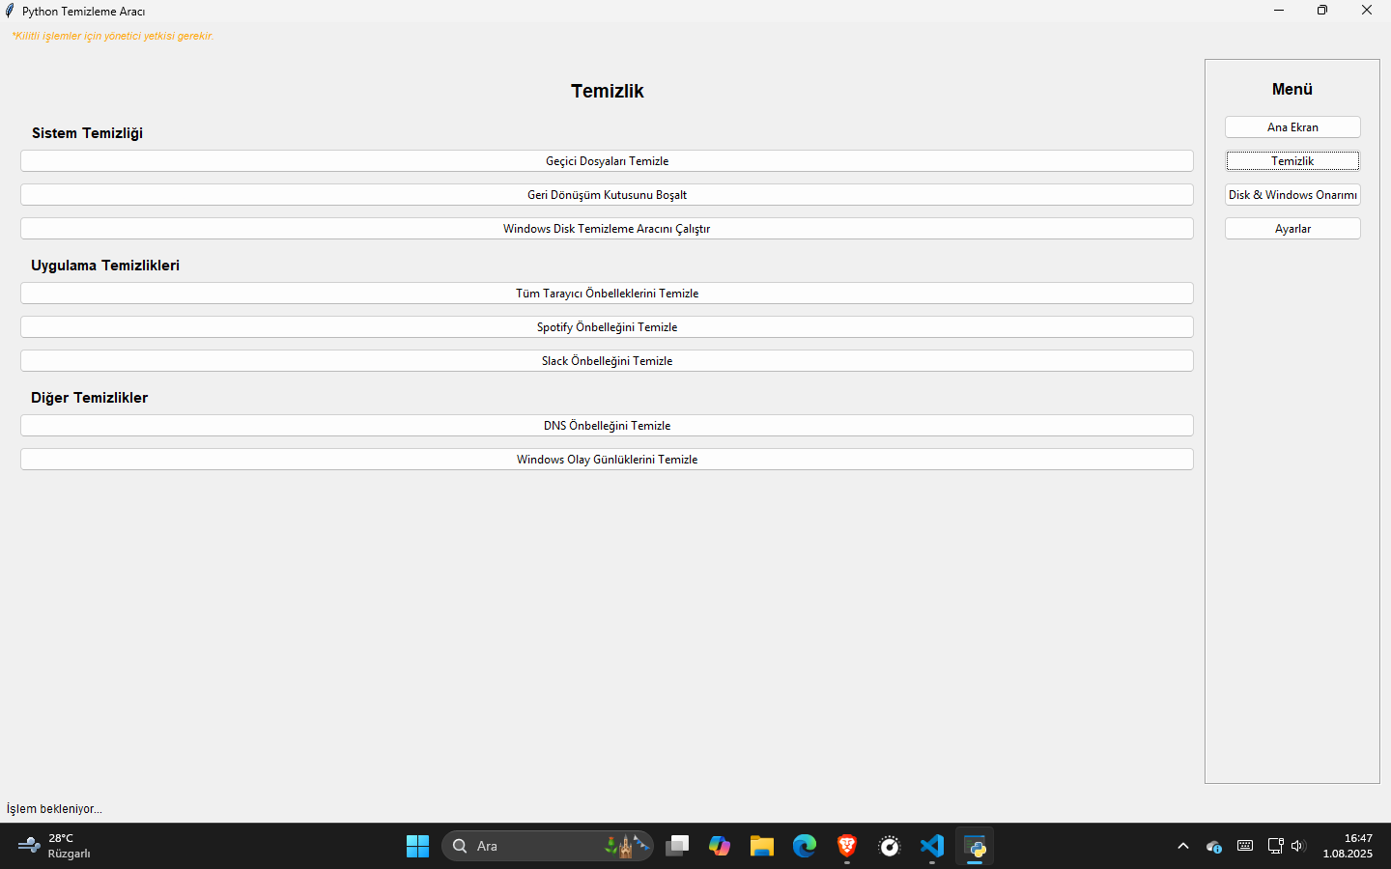The height and width of the screenshot is (869, 1391).
Task: Click the Windows Start icon
Action: click(x=417, y=847)
